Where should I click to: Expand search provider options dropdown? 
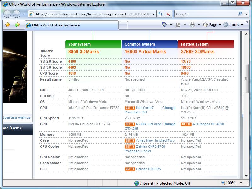coord(246,14)
